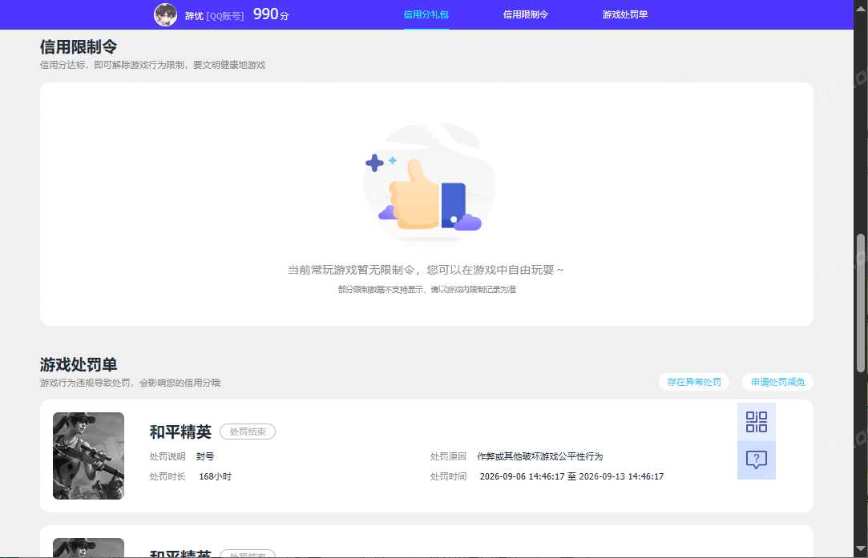Switch to the 信用限制令 tab

pos(525,14)
